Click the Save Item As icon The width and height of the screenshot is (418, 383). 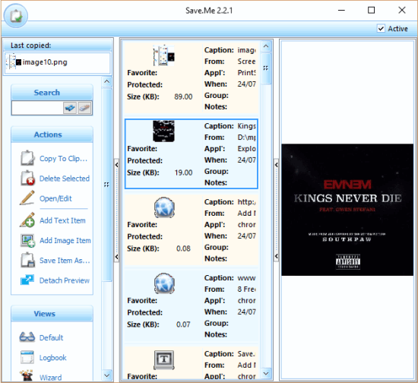pyautogui.click(x=27, y=260)
